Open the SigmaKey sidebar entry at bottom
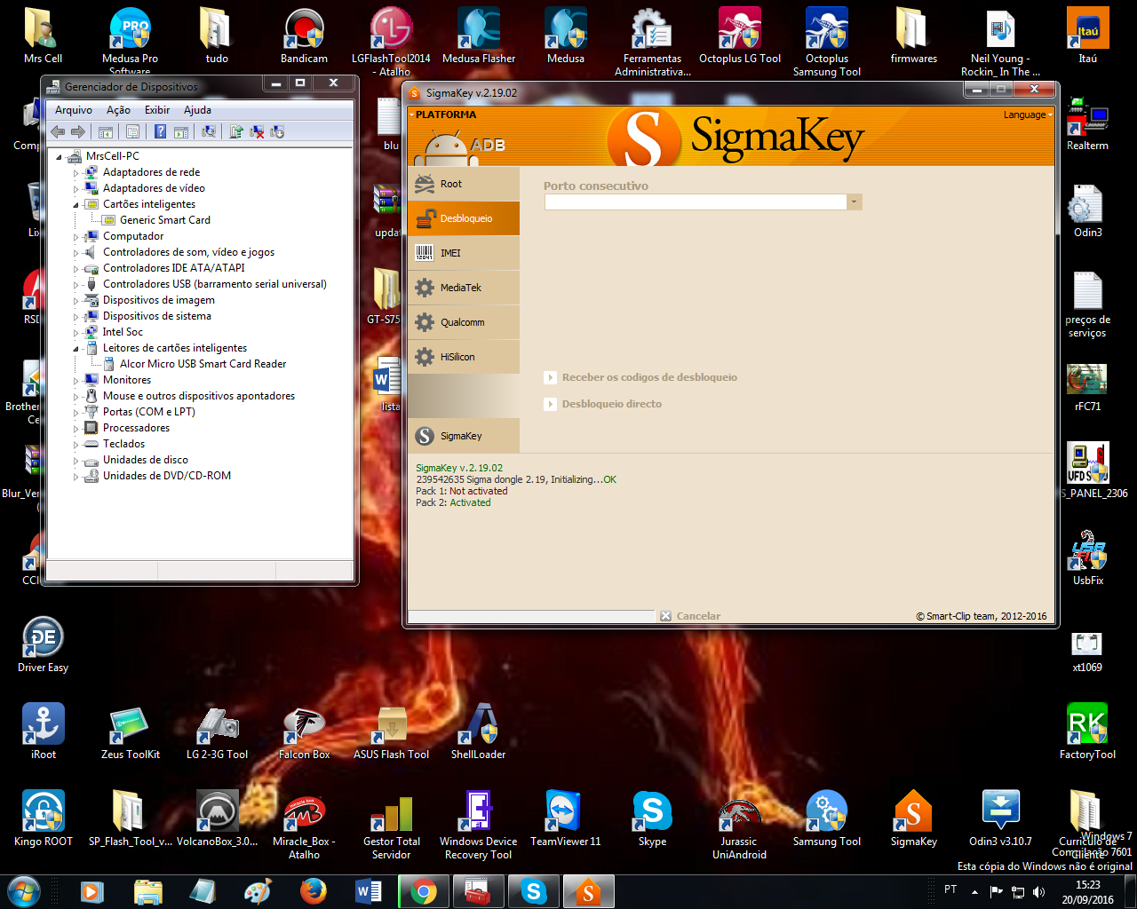 [x=464, y=436]
